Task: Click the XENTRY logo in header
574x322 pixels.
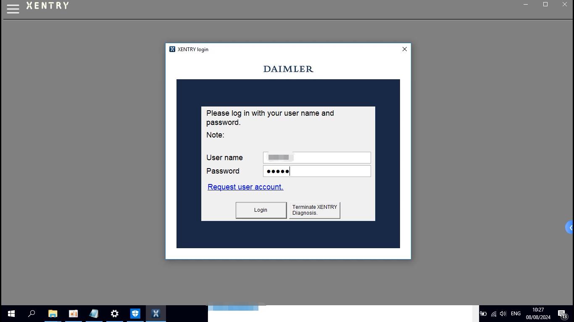Action: click(x=47, y=5)
